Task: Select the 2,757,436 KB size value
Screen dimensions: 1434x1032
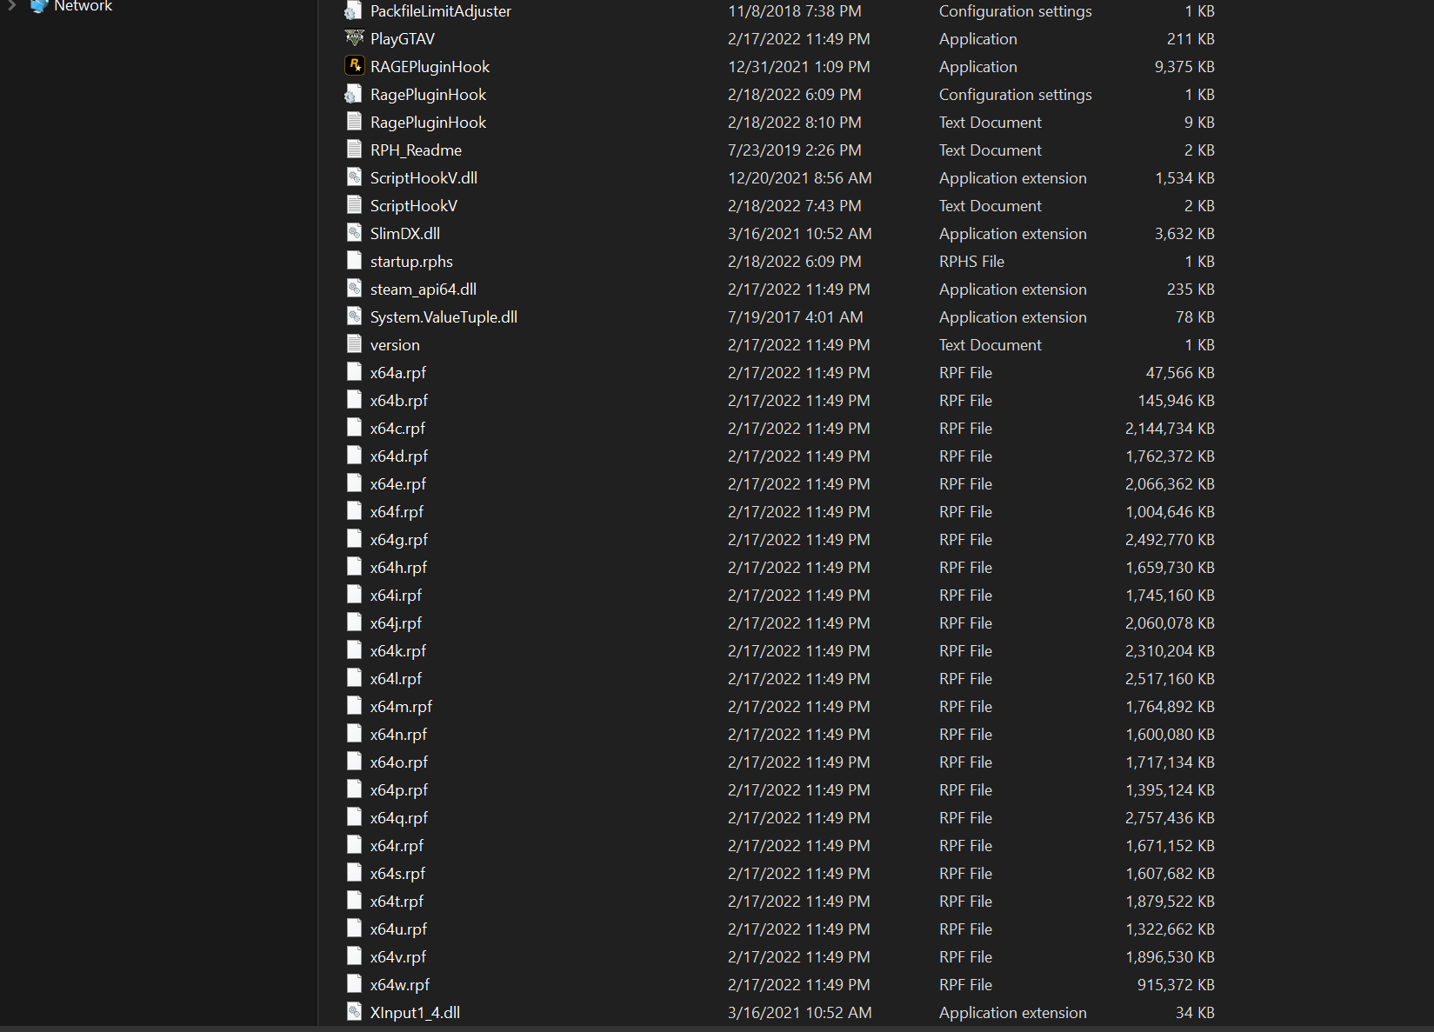Action: [x=1170, y=818]
